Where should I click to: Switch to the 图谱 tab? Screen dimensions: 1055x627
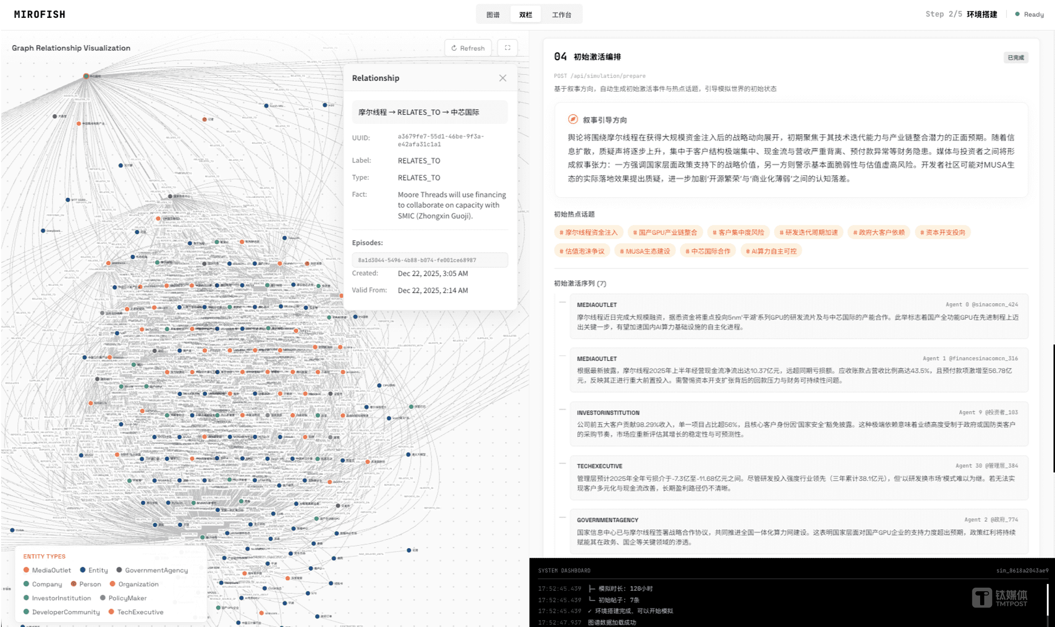click(493, 15)
